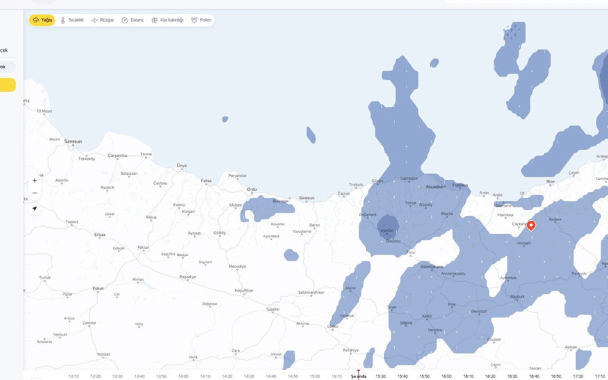Enable the Polen pollen layer
608x380 pixels.
point(201,20)
